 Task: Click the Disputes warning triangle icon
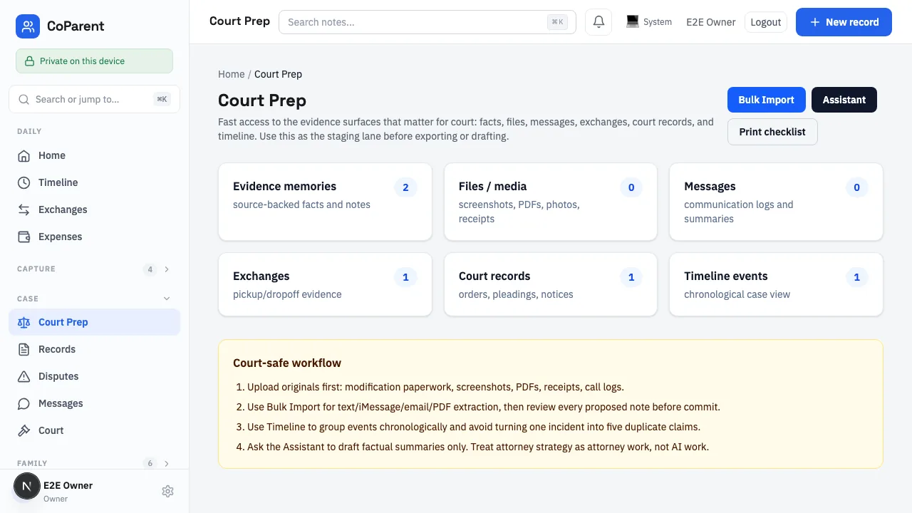pyautogui.click(x=24, y=376)
